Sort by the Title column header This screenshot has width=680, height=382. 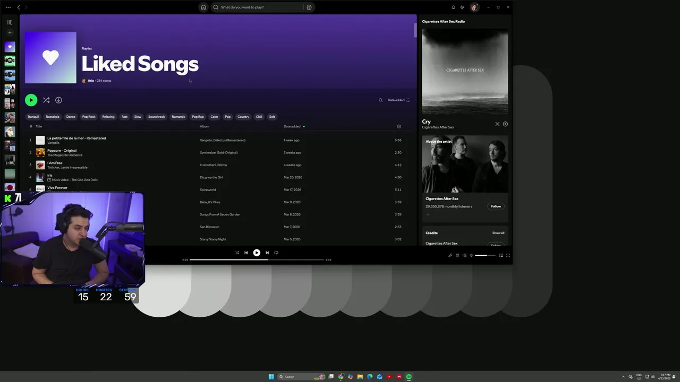39,126
